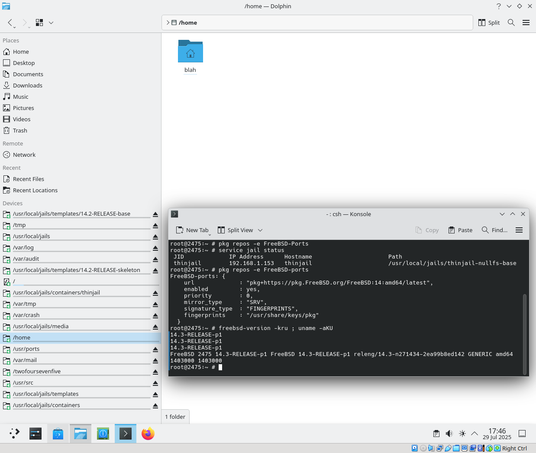Image resolution: width=536 pixels, height=453 pixels.
Task: Click Split View in Konsole
Action: point(235,230)
